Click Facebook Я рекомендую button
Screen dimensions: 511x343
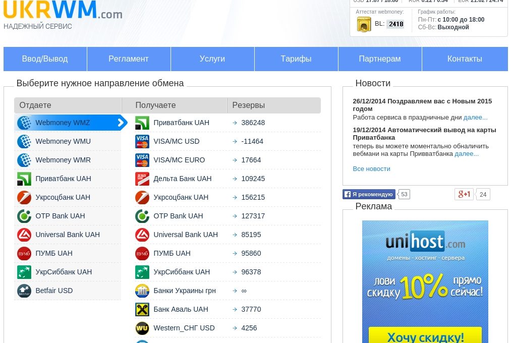click(x=369, y=194)
